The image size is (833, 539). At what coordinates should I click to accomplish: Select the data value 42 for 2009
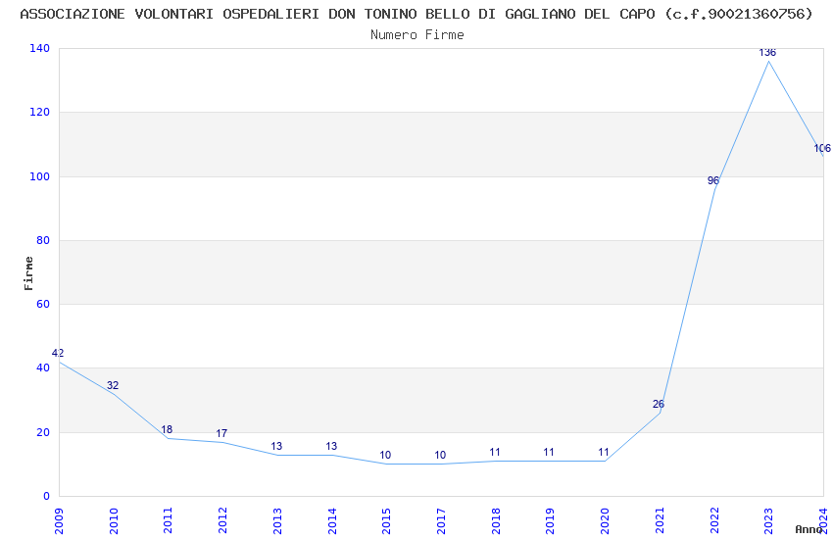click(58, 353)
